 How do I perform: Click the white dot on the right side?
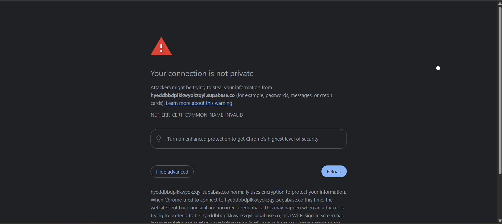438,68
